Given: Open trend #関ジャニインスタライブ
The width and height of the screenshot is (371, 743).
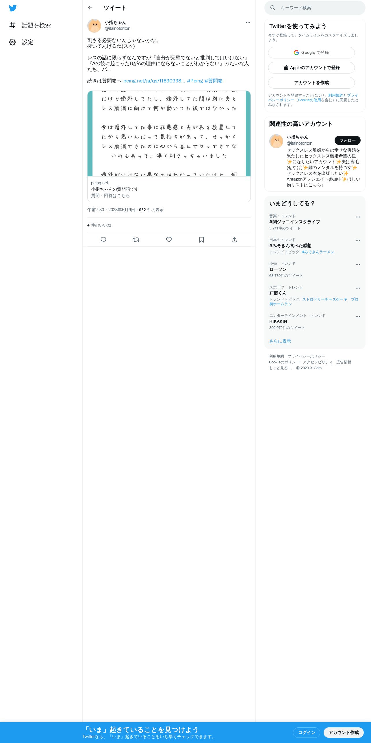Looking at the screenshot, I should coord(295,222).
